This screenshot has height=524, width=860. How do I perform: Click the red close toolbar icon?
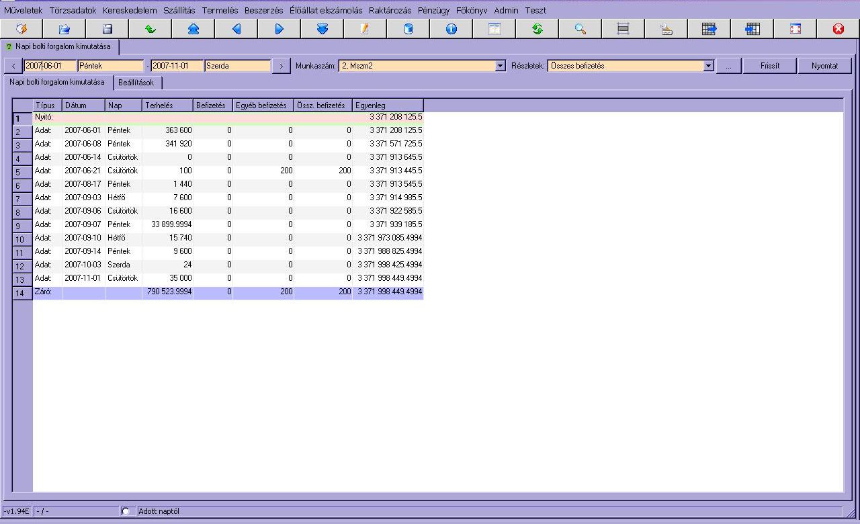pyautogui.click(x=838, y=29)
